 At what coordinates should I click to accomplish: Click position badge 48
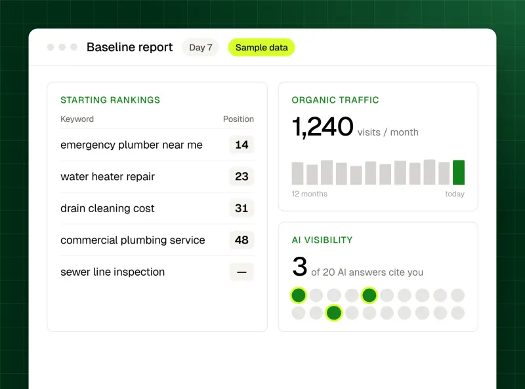click(241, 240)
